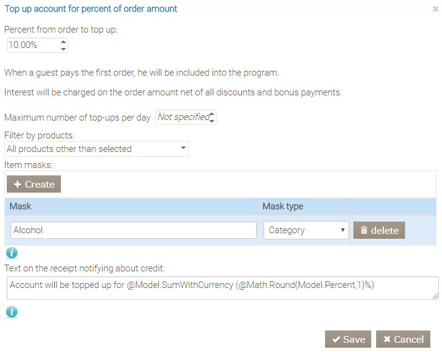The image size is (442, 352).
Task: Increase maximum number of top-ups per day
Action: pyautogui.click(x=212, y=114)
